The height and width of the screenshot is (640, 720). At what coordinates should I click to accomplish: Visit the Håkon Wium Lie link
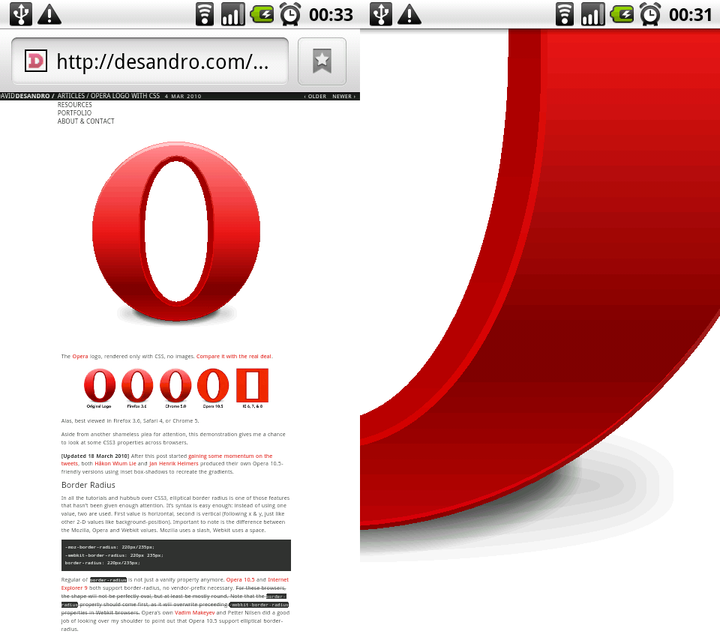coord(115,463)
